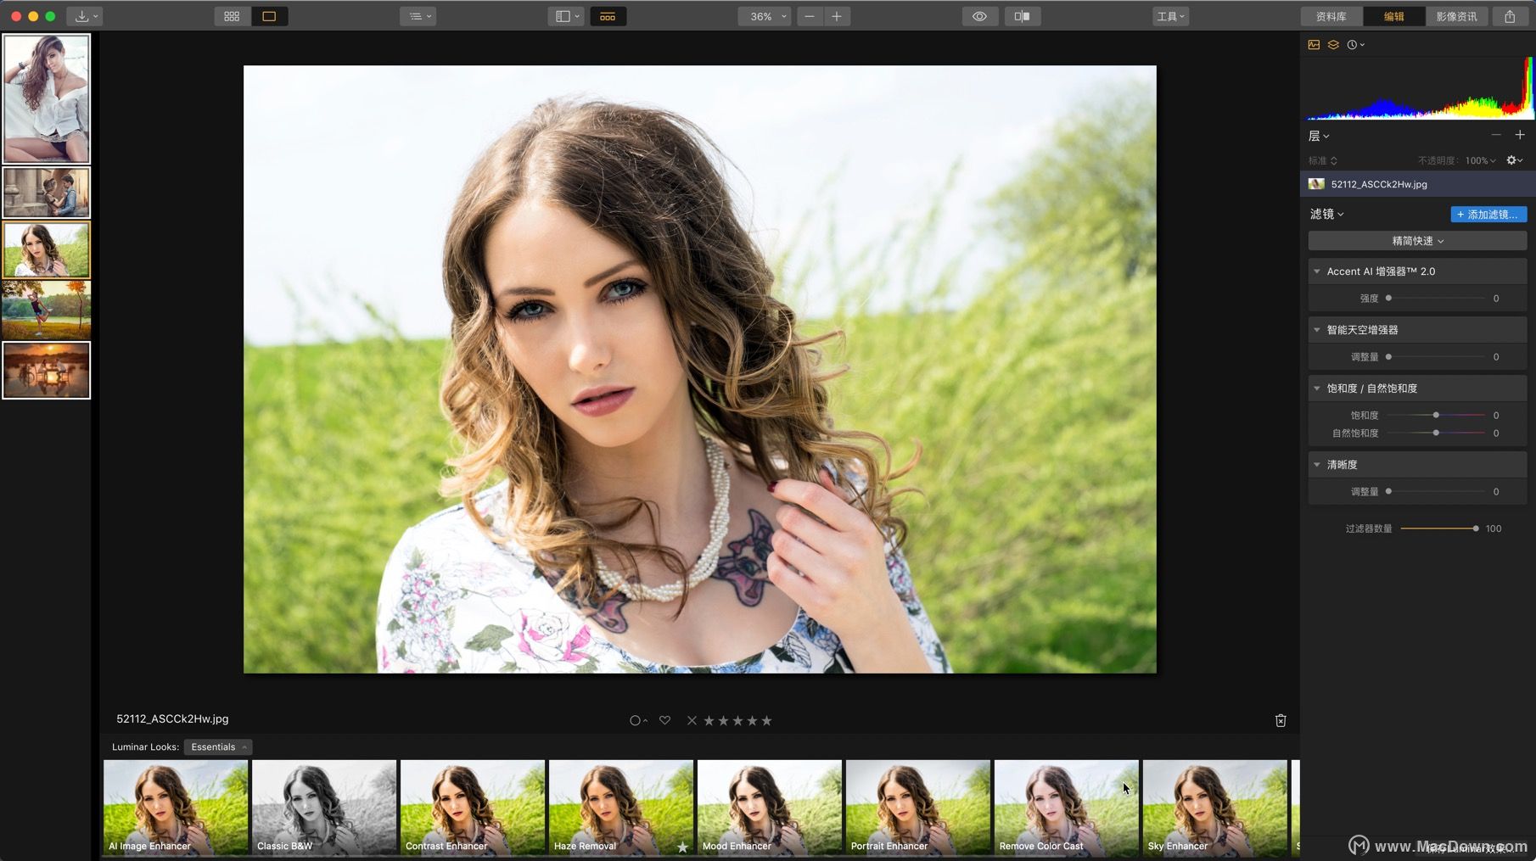Toggle the filmstrip panel button
1536x861 pixels.
[608, 16]
